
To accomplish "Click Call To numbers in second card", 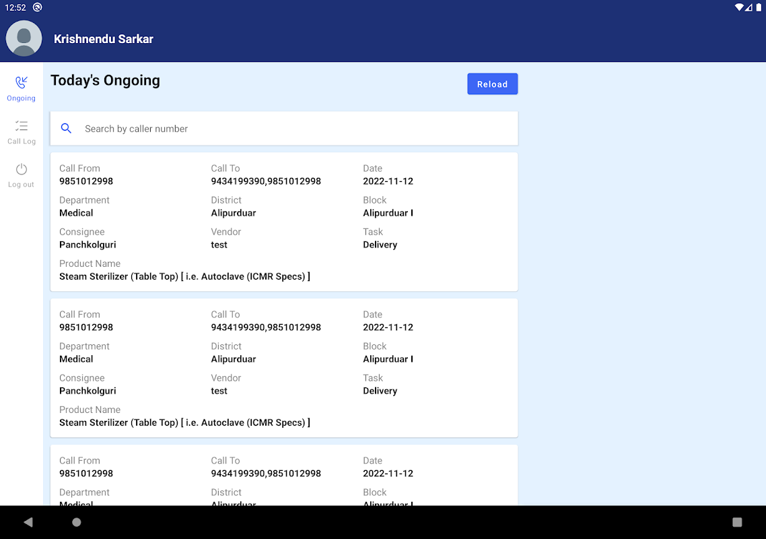I will click(266, 327).
